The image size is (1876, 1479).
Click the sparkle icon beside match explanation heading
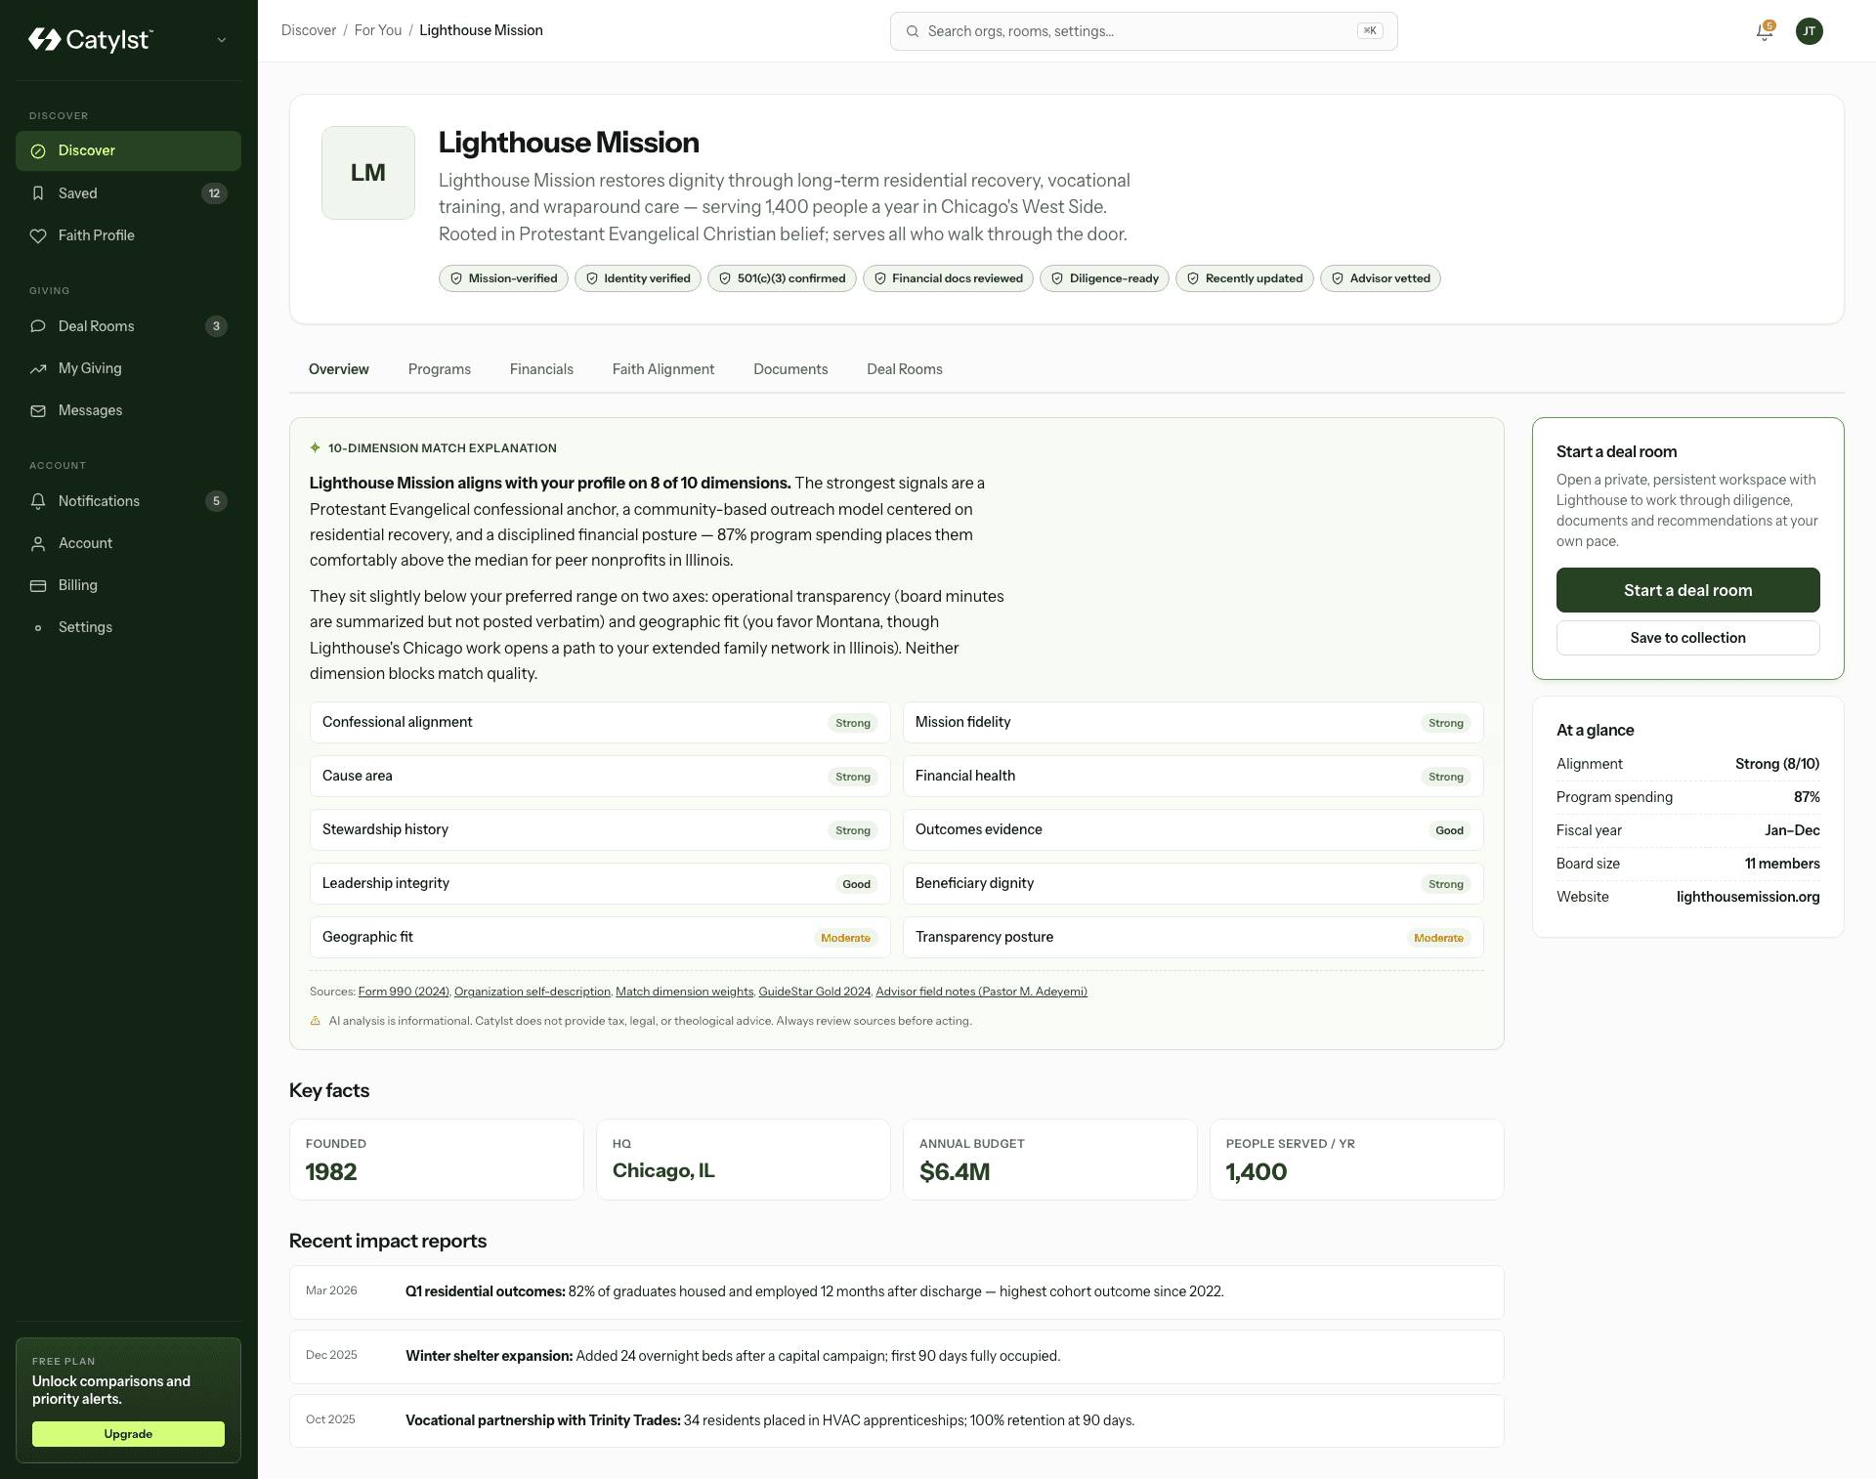(316, 447)
